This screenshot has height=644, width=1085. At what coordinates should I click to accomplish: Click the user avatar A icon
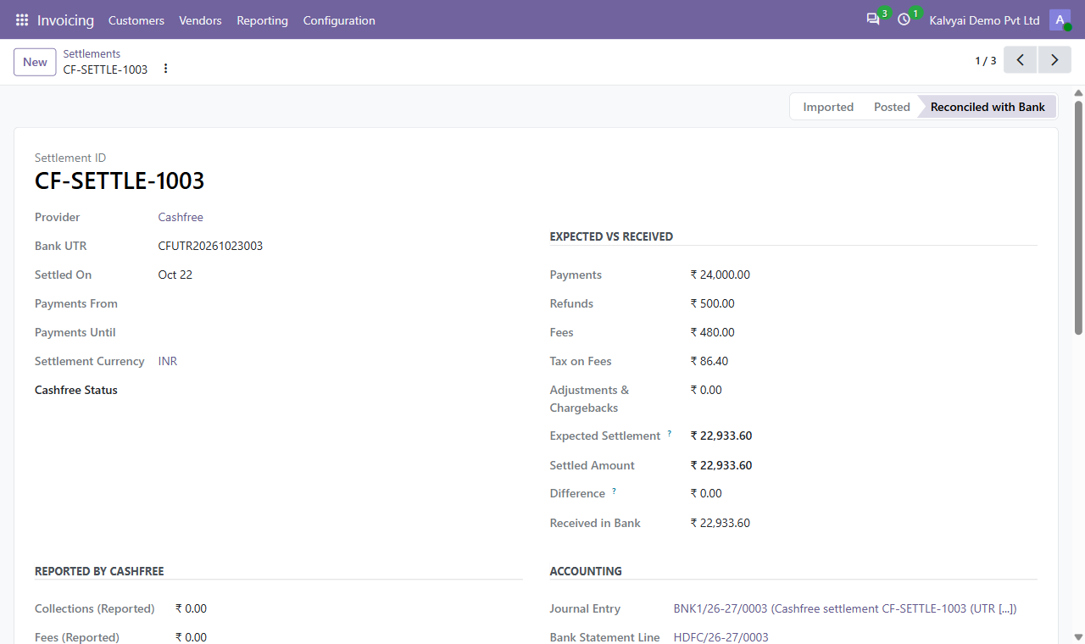[1060, 19]
